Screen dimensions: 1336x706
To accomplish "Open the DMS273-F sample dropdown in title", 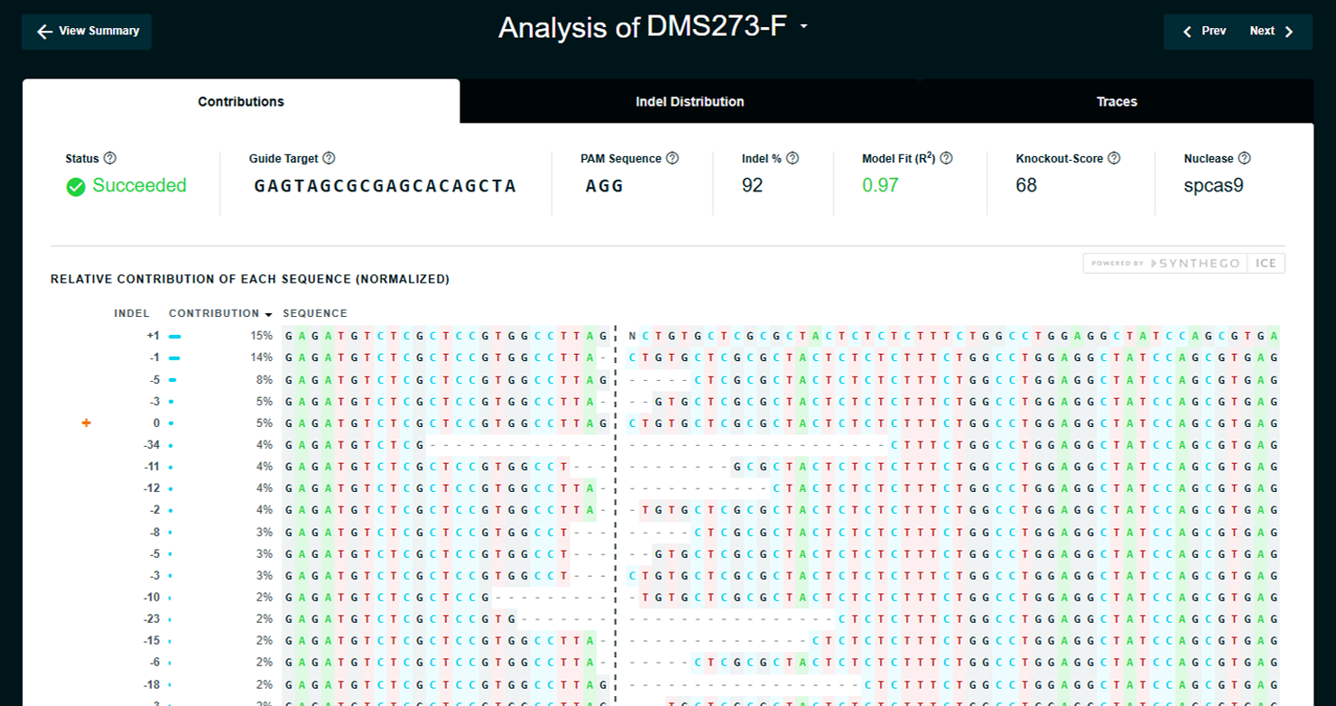I will (x=803, y=26).
